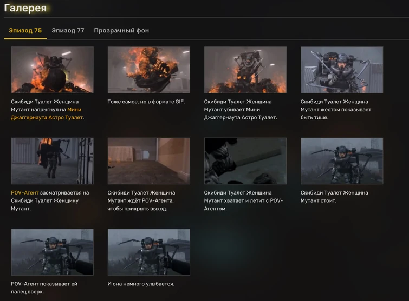Open thumbnail captioned И она немного улыбается
409x301 pixels.
148,252
